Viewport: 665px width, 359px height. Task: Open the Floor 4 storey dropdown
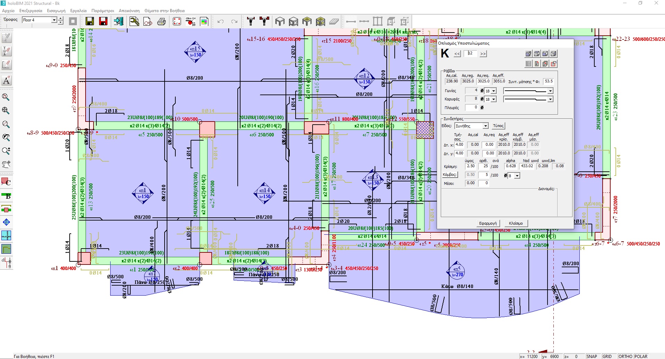tap(54, 20)
